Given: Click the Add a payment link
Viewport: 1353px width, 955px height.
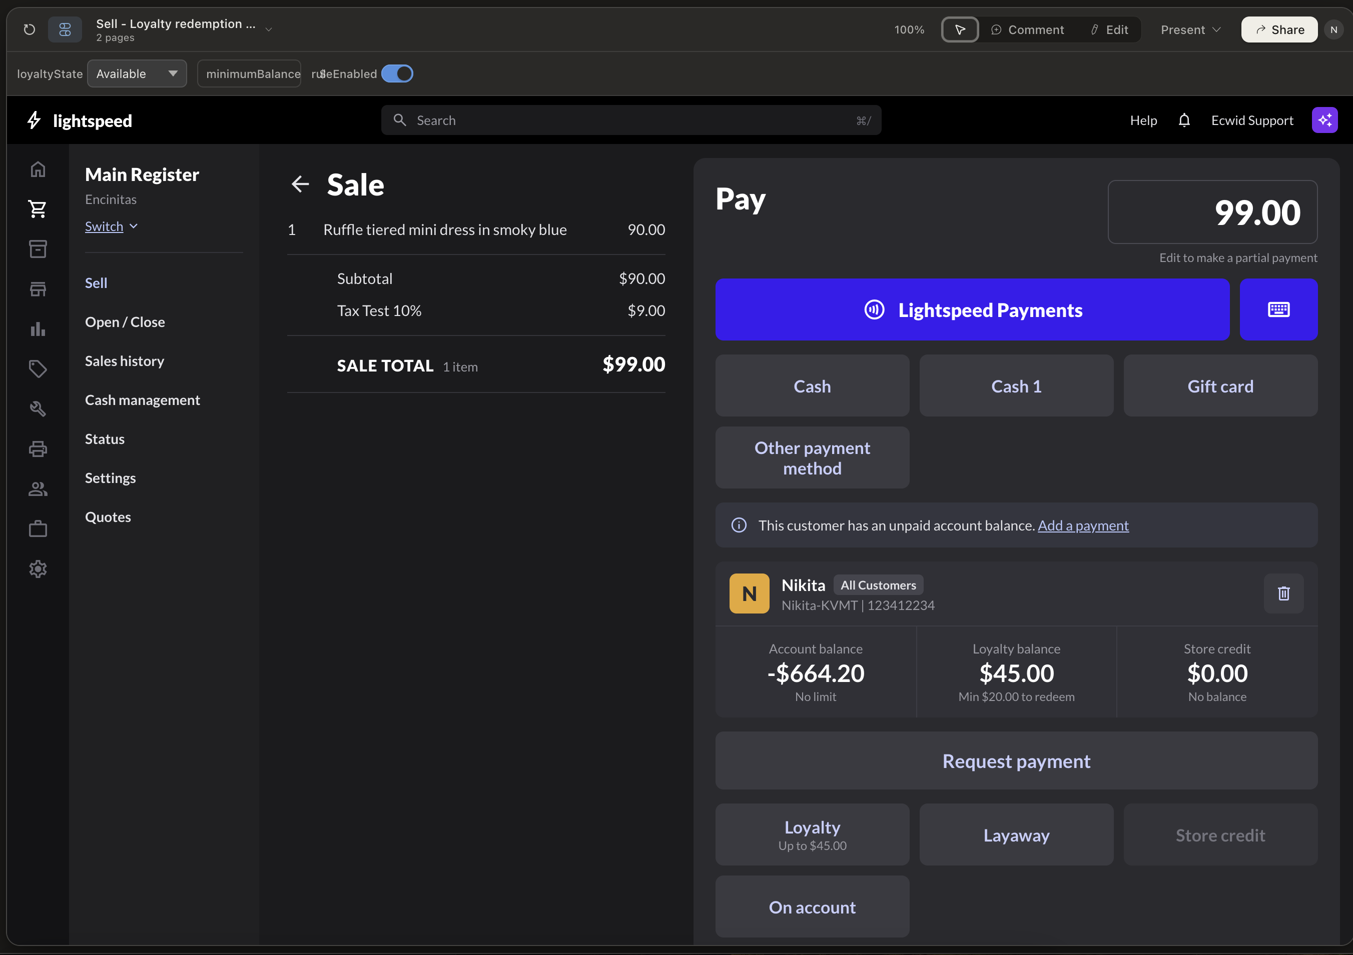Looking at the screenshot, I should tap(1083, 525).
